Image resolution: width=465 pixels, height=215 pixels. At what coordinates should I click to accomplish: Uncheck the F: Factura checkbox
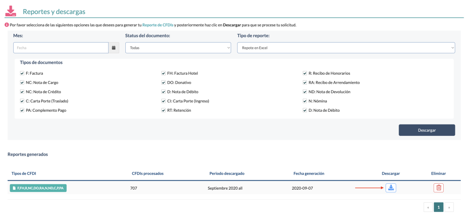coord(22,73)
